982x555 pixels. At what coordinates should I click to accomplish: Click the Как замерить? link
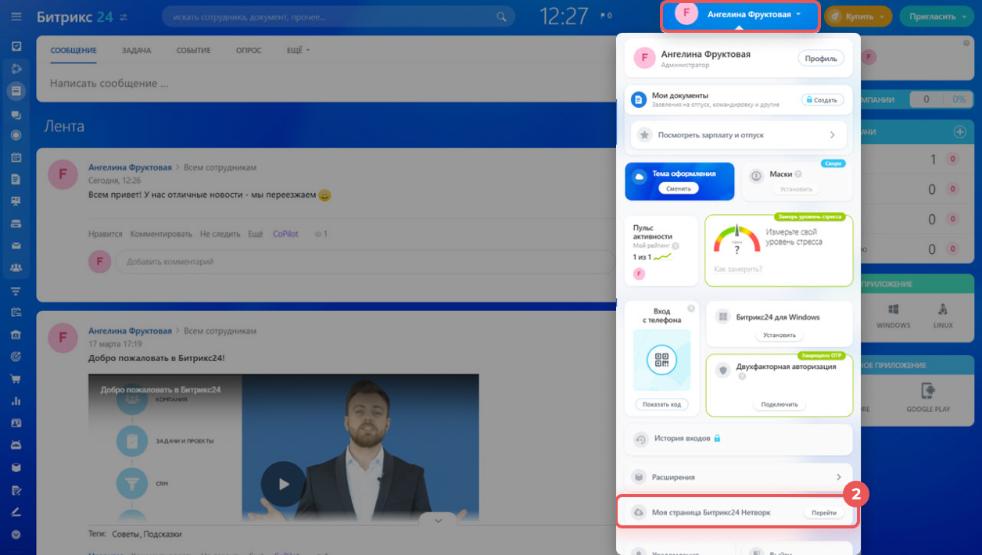pyautogui.click(x=738, y=269)
